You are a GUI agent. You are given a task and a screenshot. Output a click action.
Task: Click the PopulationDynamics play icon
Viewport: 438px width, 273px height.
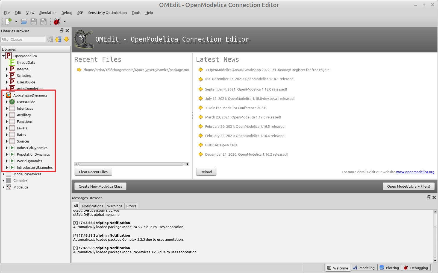(x=12, y=154)
